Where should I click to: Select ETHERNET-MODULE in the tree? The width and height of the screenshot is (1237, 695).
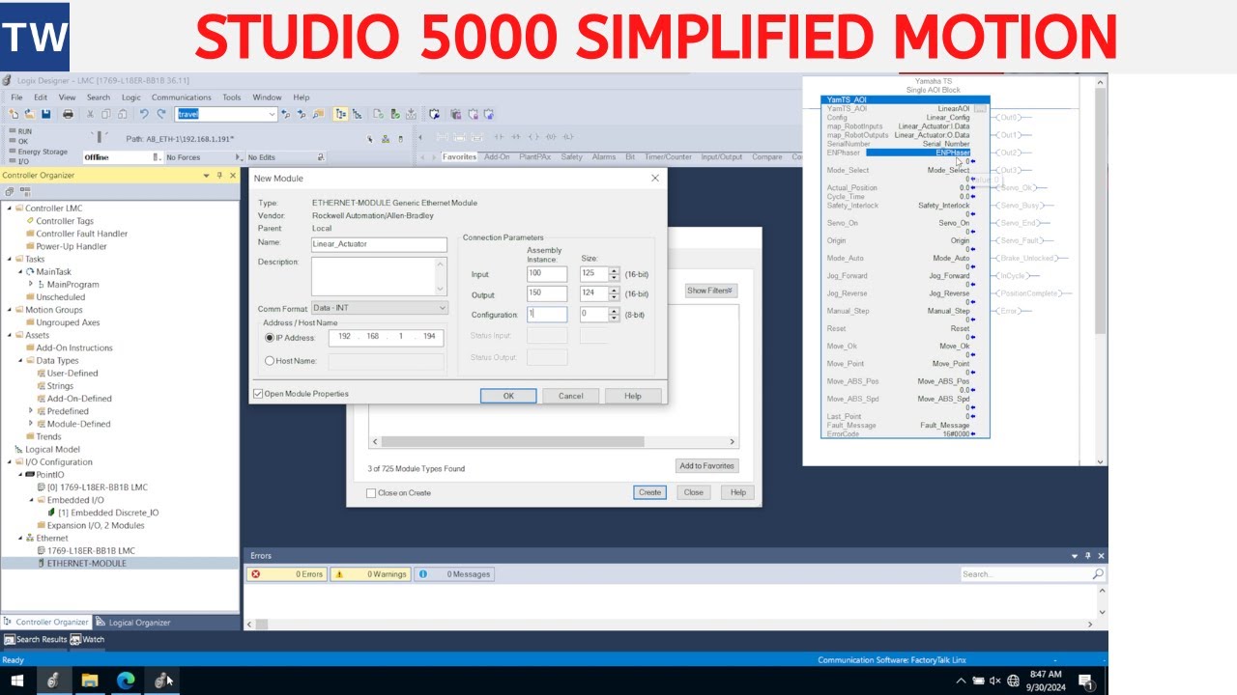click(86, 564)
